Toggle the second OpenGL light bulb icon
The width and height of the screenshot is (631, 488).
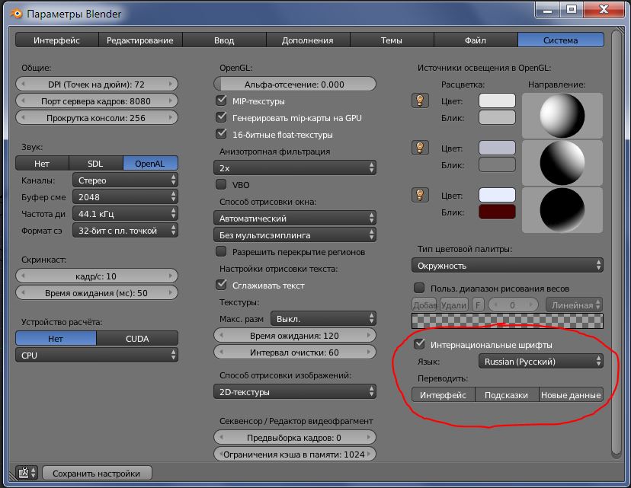(x=420, y=148)
